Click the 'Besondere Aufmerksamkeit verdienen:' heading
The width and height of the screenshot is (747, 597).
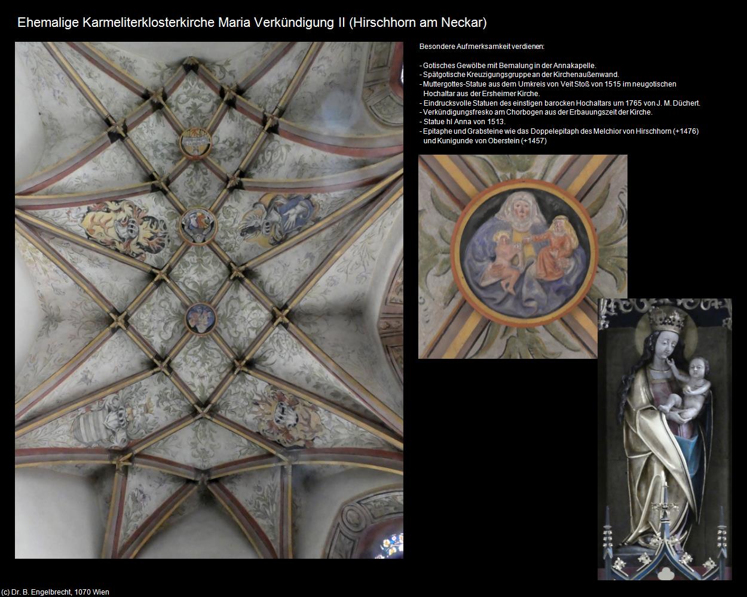482,47
